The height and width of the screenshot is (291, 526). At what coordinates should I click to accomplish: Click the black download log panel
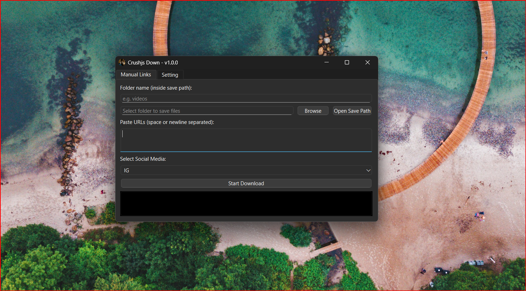coord(246,203)
